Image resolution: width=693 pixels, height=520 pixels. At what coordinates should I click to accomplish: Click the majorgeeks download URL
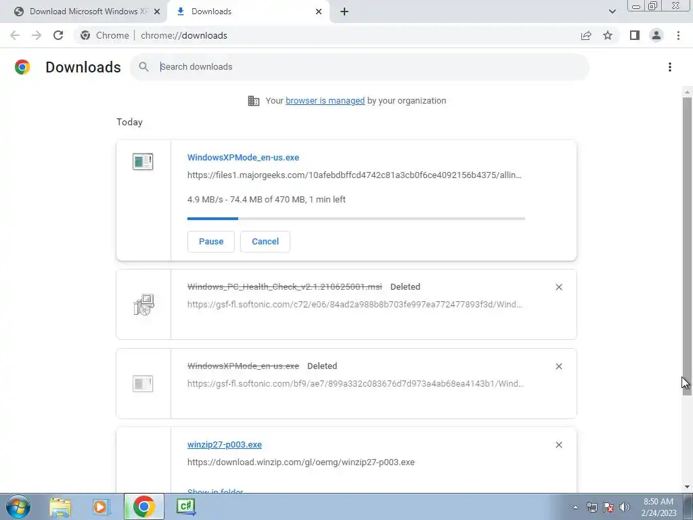(x=355, y=175)
